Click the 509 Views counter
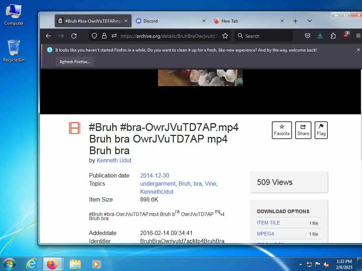 274,182
